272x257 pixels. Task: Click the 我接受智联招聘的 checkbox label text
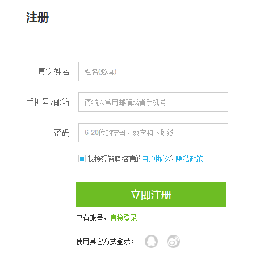coord(114,159)
